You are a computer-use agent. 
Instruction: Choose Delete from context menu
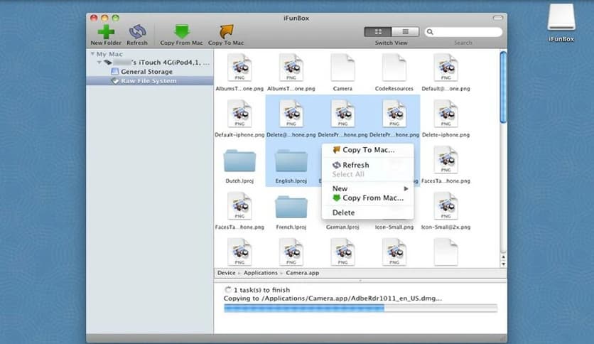(367, 213)
